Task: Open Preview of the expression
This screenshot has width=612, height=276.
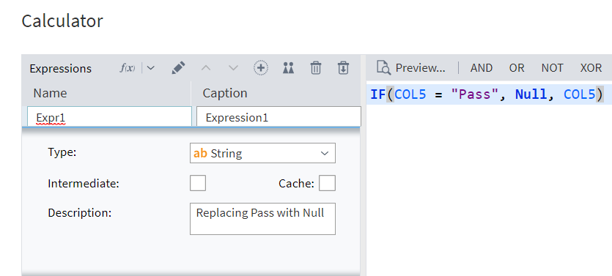Action: (411, 68)
